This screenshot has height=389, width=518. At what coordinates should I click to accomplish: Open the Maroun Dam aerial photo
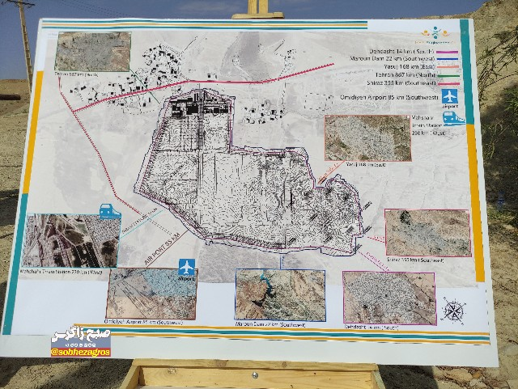280,295
